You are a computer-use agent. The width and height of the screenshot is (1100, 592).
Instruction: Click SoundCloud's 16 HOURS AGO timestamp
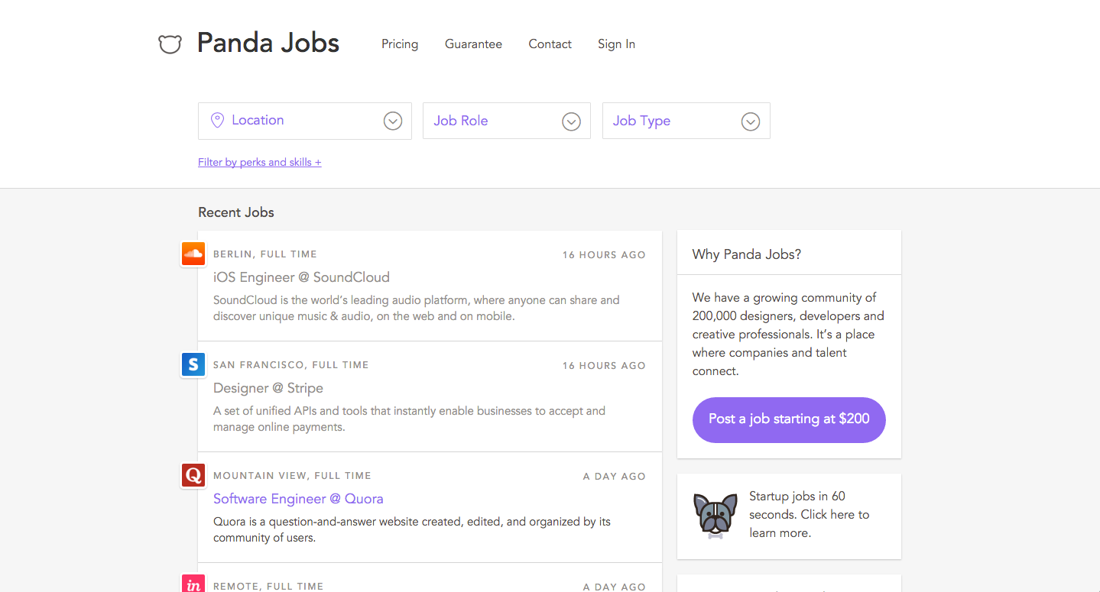[604, 255]
